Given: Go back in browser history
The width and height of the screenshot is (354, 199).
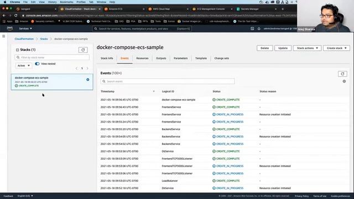Looking at the screenshot, I should click(4, 15).
